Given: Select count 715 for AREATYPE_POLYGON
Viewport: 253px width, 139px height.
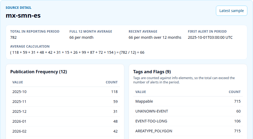Looking at the screenshot, I should (237, 131).
